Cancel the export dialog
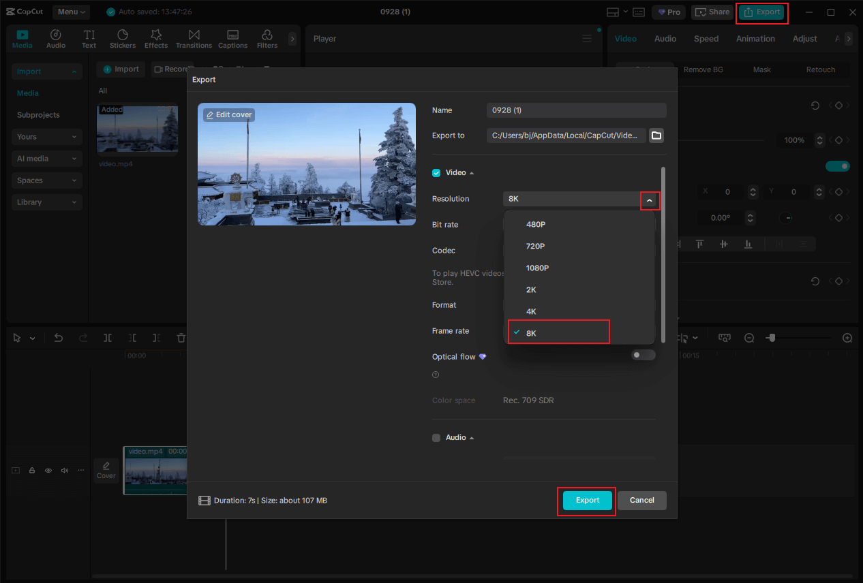The width and height of the screenshot is (863, 583). coord(641,501)
